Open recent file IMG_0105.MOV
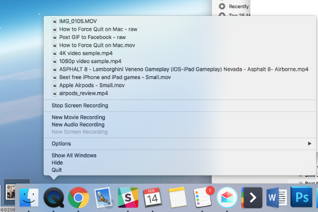This screenshot has height=212, width=318. 180,21
